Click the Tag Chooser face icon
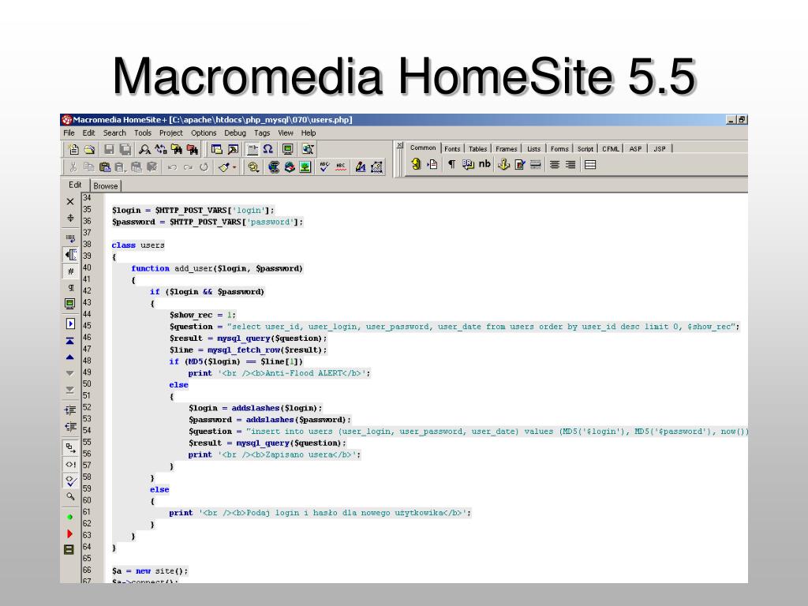This screenshot has height=606, width=808. [x=253, y=167]
